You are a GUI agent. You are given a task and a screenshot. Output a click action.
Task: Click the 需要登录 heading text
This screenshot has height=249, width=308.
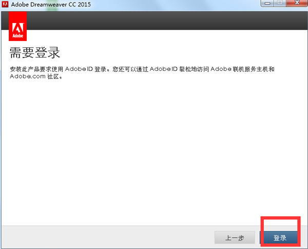coord(34,53)
